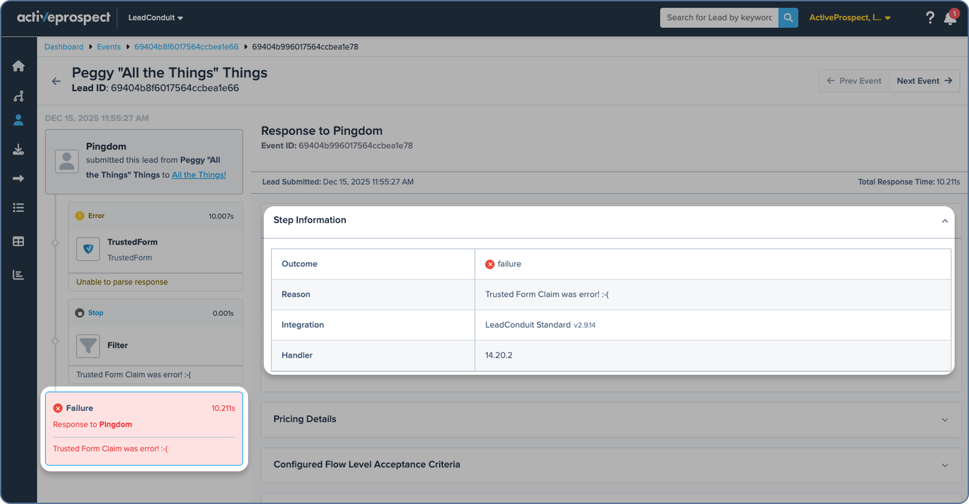Screen dimensions: 969x504
Task: Click the back arrow beside lead title
Action: pos(56,81)
